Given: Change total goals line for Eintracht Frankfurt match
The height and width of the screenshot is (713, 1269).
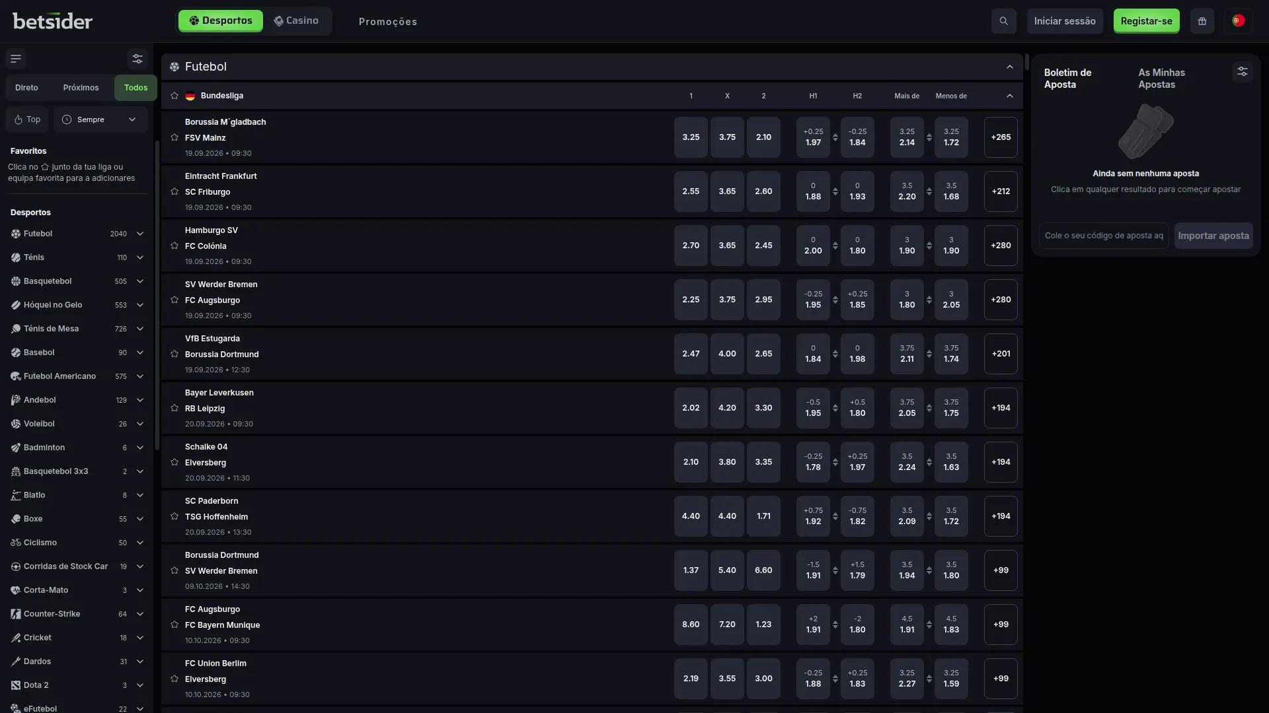Looking at the screenshot, I should 929,191.
